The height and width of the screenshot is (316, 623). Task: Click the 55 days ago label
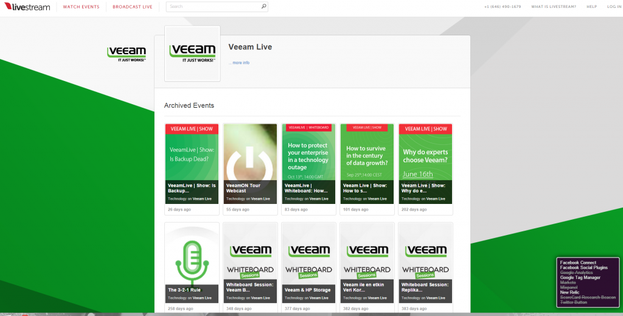click(238, 209)
